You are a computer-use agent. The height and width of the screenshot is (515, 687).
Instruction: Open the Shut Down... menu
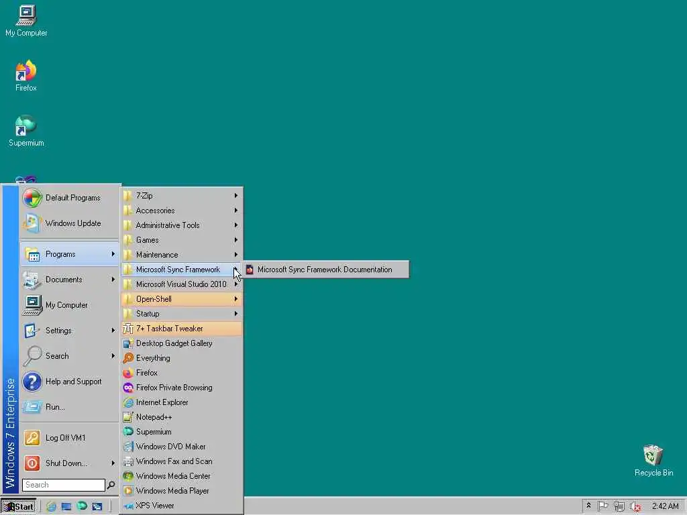(70, 463)
